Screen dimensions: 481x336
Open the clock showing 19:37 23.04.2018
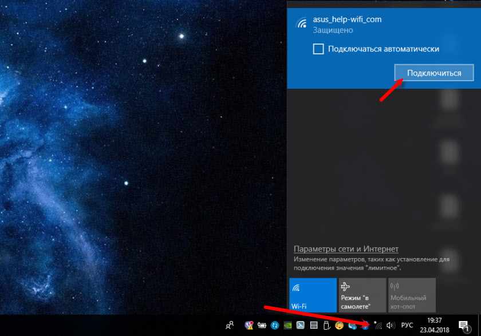[435, 325]
